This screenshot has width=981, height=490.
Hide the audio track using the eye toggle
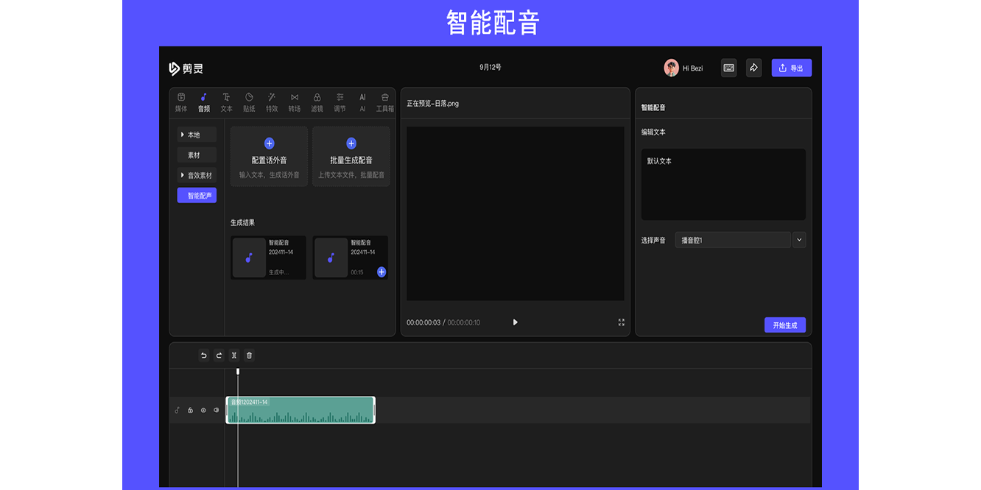point(204,410)
